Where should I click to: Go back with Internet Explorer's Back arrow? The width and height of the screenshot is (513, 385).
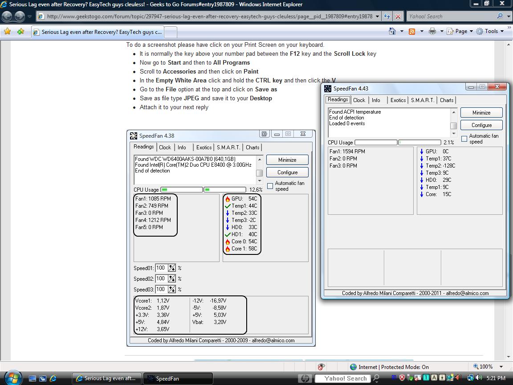pyautogui.click(x=7, y=16)
